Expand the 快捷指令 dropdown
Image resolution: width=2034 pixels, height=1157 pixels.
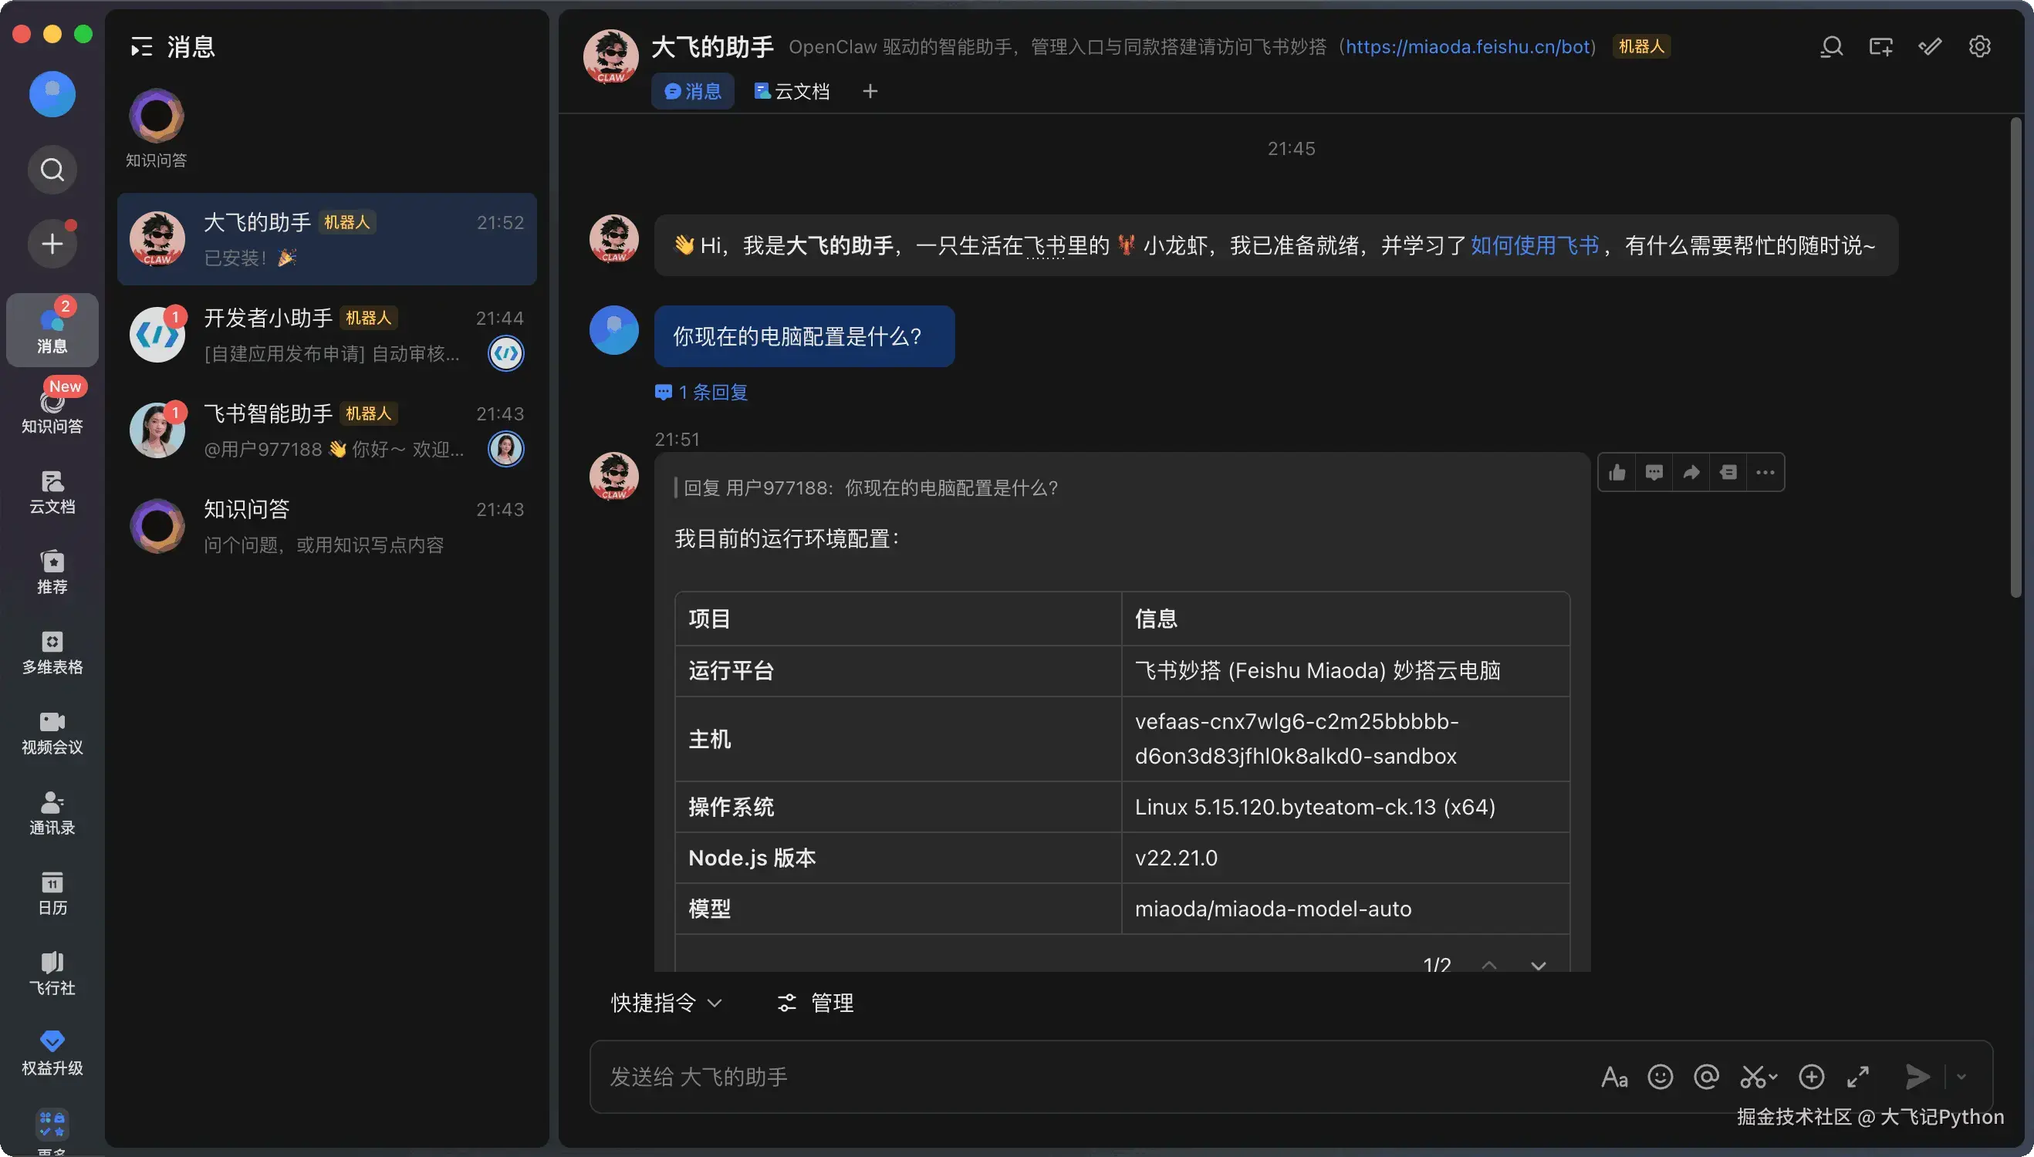666,1002
